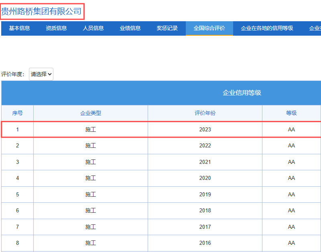Click 施工 in the 2016 row
This screenshot has height=252, width=321.
(x=91, y=243)
